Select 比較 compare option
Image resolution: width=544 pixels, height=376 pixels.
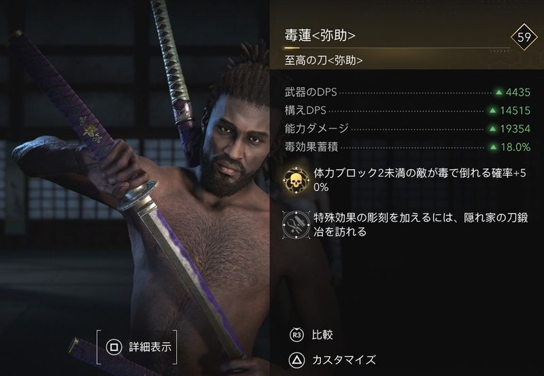click(322, 335)
